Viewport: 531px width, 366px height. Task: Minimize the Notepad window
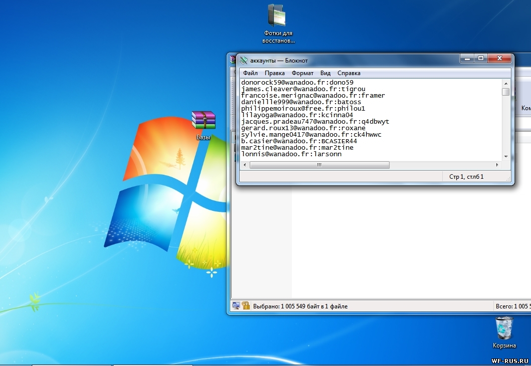[467, 59]
